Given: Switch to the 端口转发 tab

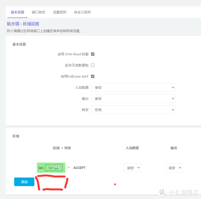Looking at the screenshot, I should [38, 12].
